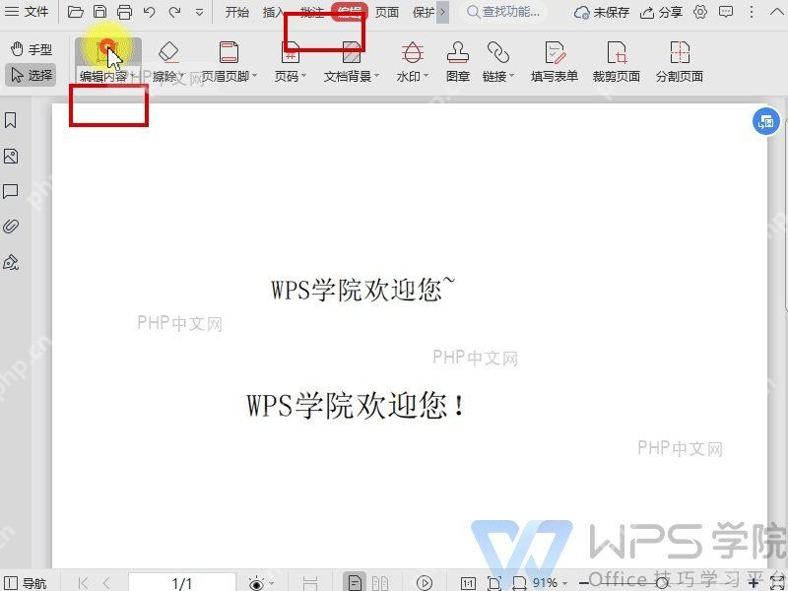This screenshot has width=788, height=591.
Task: Click the 查找功能 search box
Action: 504,12
